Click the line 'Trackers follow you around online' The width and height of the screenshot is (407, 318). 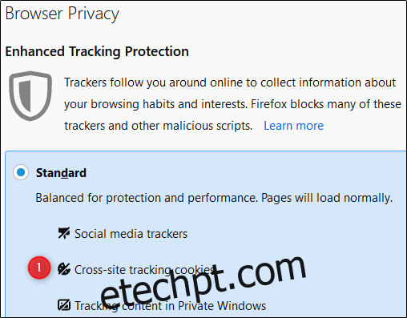click(x=230, y=83)
